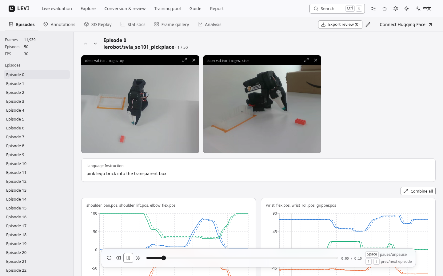Open Connect Hugging Face link
Screen dimensions: 443x276
(x=406, y=25)
